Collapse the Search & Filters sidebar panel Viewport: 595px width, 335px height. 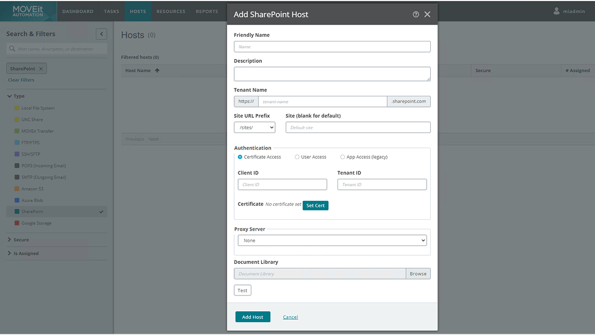101,34
